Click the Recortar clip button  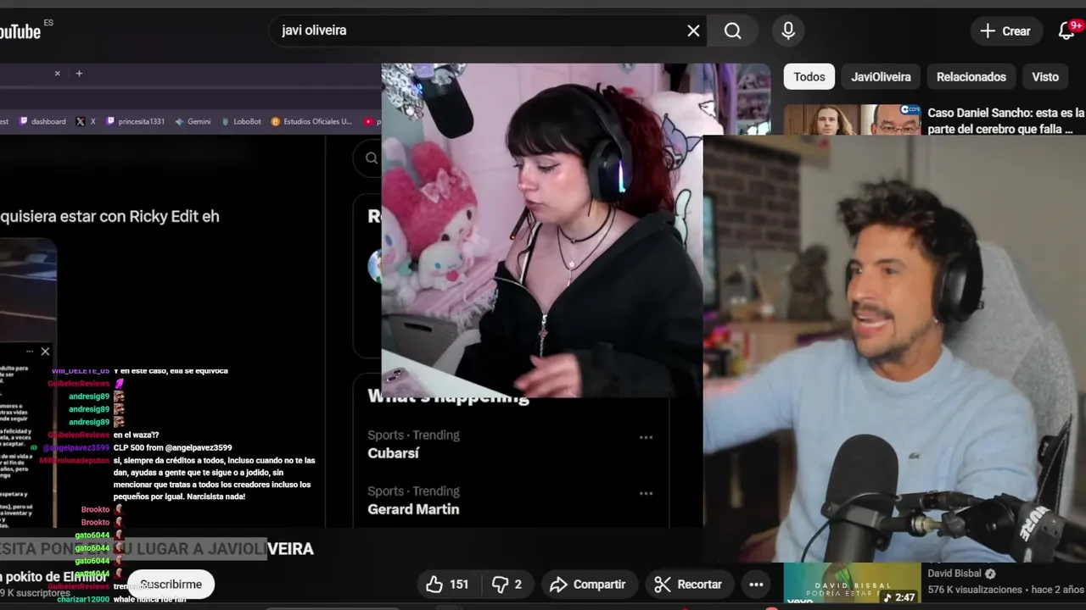[688, 584]
